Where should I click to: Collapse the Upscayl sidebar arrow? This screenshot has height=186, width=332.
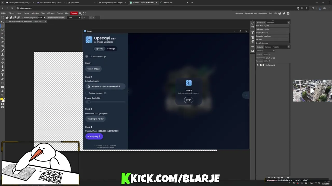click(x=128, y=91)
